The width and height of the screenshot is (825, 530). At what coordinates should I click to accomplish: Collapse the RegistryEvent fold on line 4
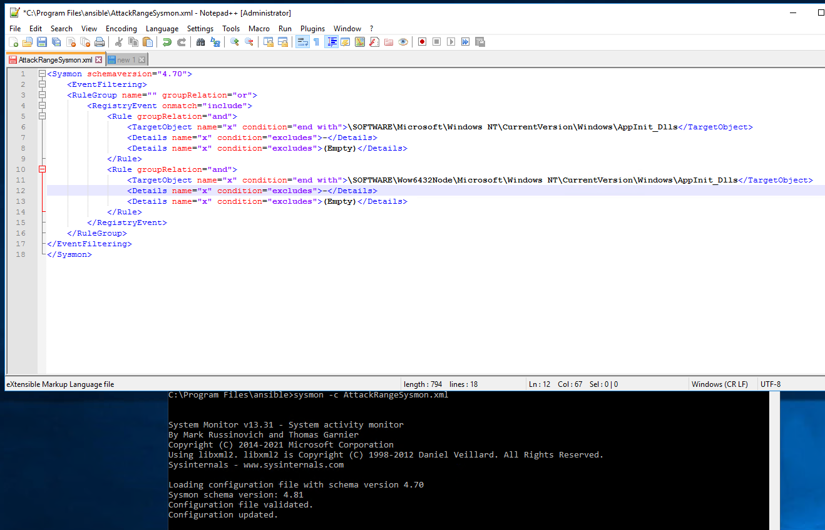(x=43, y=106)
